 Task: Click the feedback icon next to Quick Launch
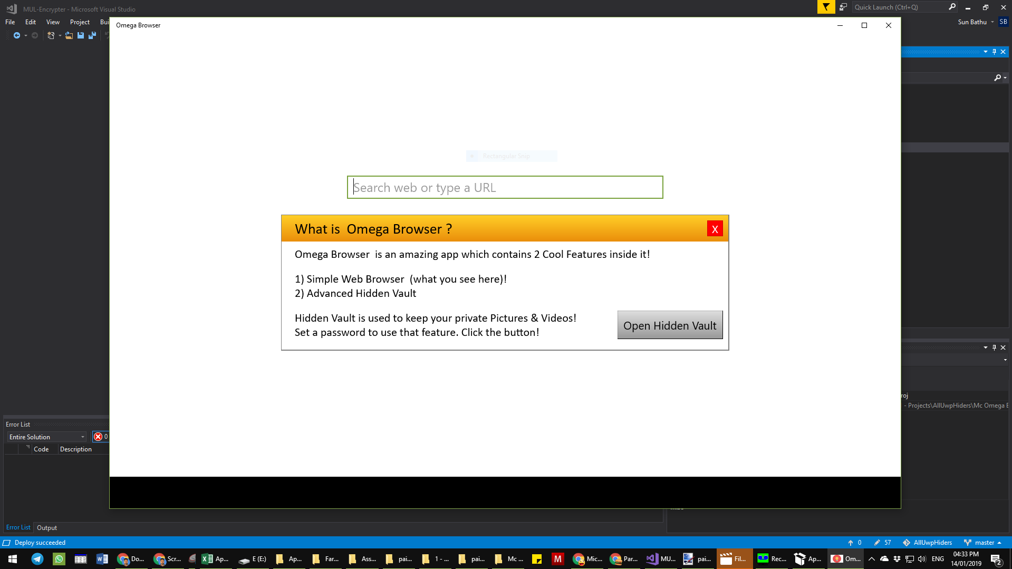(843, 7)
